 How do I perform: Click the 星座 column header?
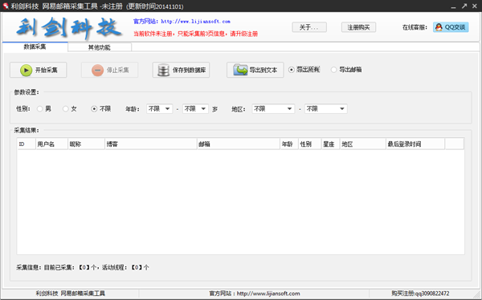coord(331,144)
